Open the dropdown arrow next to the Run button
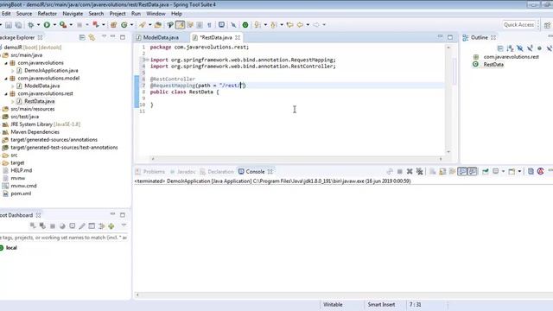 pos(54,25)
